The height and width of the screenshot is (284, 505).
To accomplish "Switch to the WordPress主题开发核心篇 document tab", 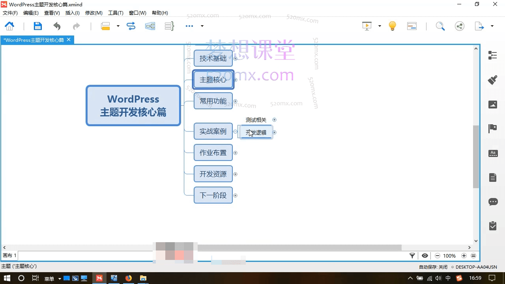I will [34, 39].
